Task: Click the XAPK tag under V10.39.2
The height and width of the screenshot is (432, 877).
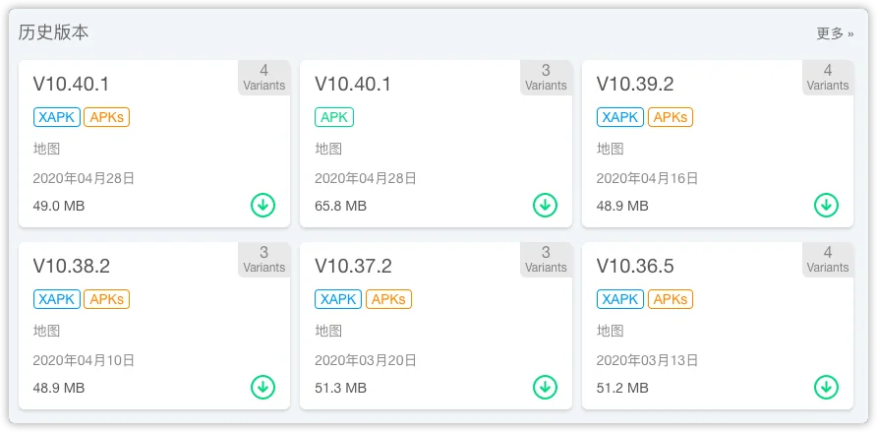Action: click(x=620, y=117)
